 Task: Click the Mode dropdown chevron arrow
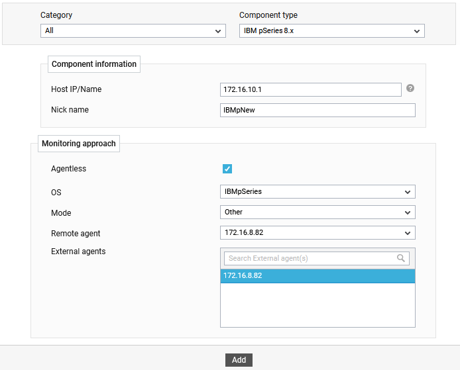408,212
